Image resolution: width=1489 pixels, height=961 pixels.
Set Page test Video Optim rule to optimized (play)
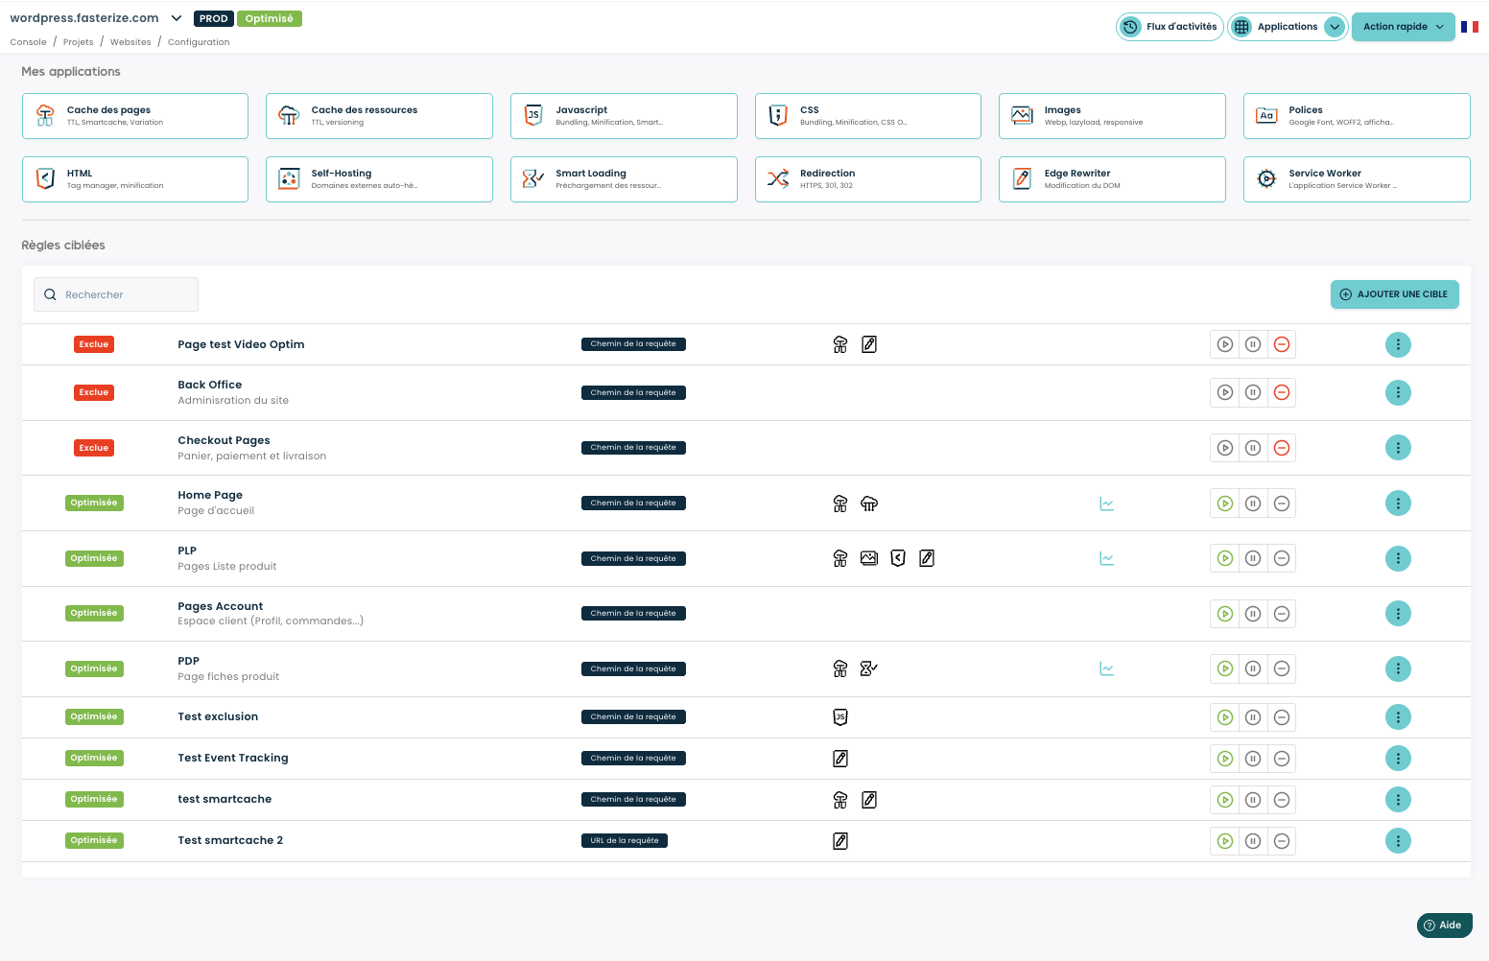pyautogui.click(x=1225, y=344)
